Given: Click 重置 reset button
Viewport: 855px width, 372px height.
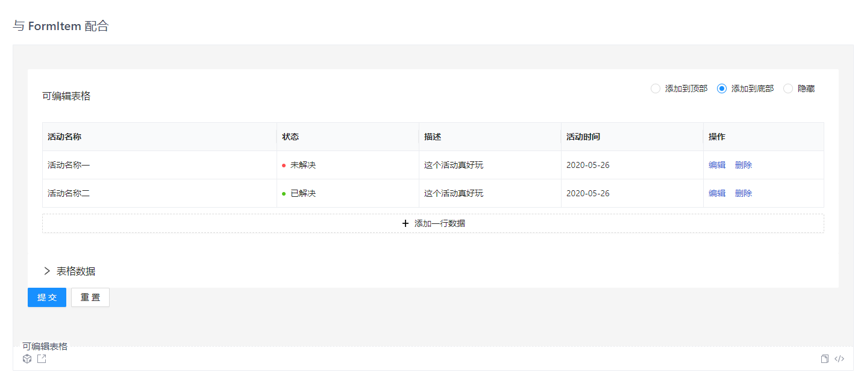Looking at the screenshot, I should (90, 297).
